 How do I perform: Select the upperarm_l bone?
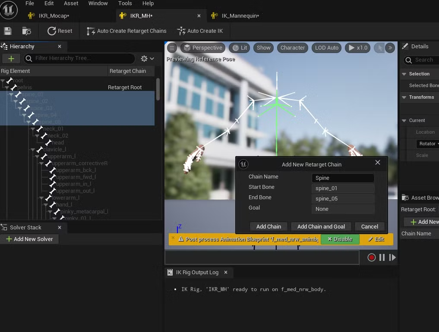point(61,157)
